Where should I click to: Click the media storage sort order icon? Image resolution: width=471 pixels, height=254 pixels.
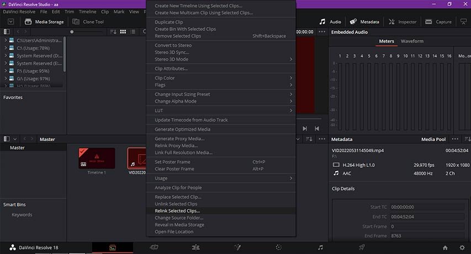point(113,31)
